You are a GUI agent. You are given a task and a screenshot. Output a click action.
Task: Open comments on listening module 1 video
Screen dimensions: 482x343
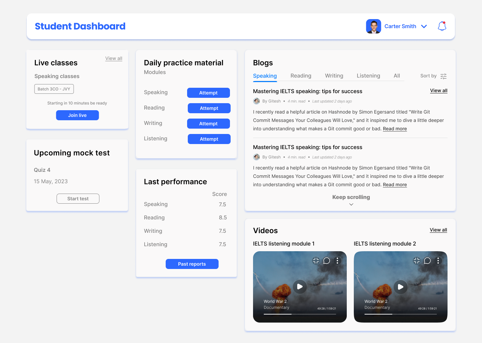(x=327, y=261)
